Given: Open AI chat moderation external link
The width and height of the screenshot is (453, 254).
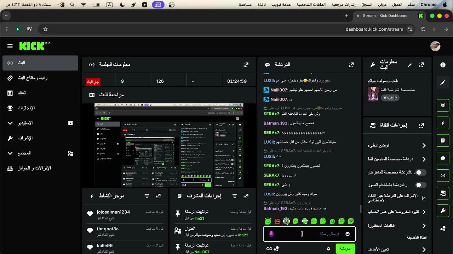Looking at the screenshot, I should coord(424,198).
